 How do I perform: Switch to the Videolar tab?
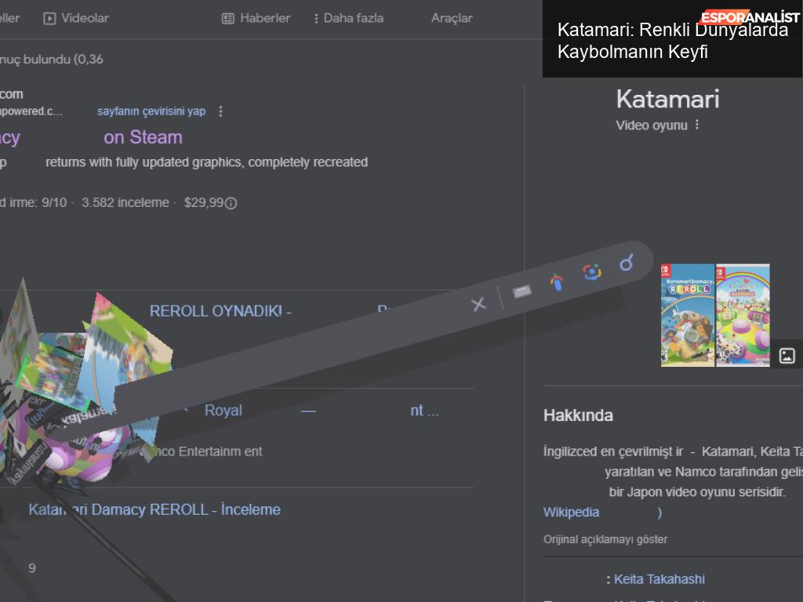tap(76, 18)
